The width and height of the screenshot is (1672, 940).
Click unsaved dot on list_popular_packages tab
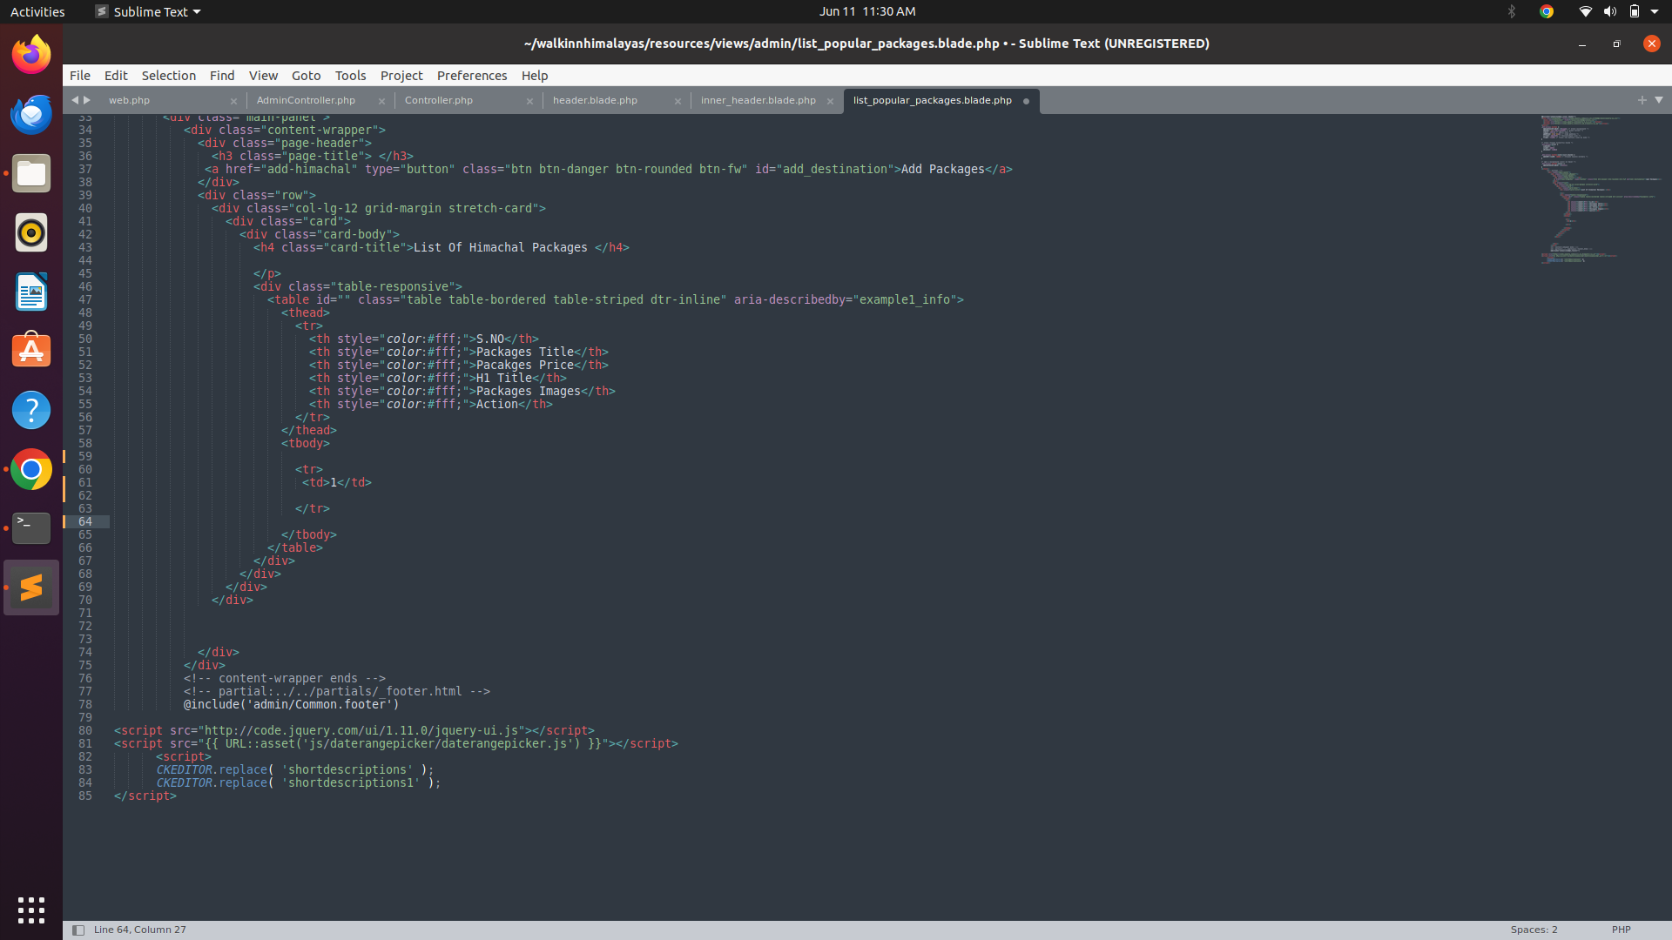coord(1026,101)
